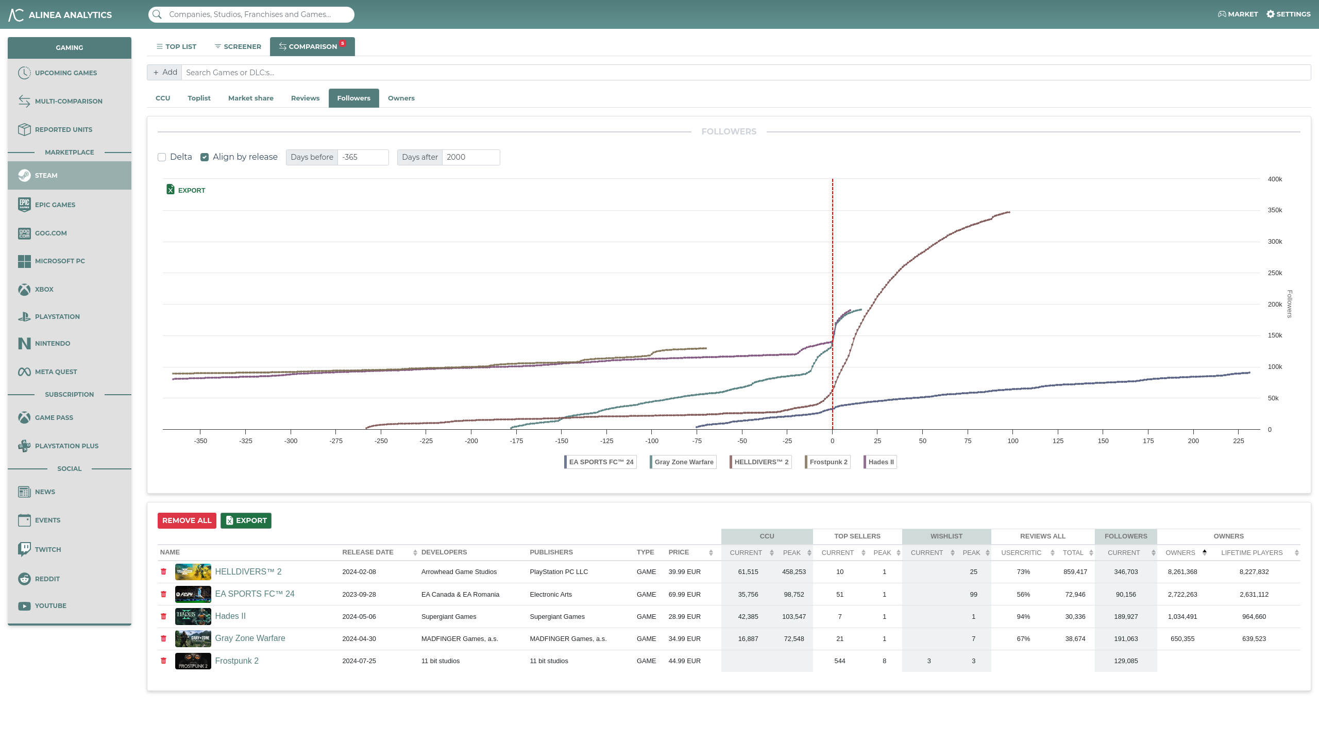Uncheck Align by release checkbox
The image size is (1319, 742).
tap(205, 157)
